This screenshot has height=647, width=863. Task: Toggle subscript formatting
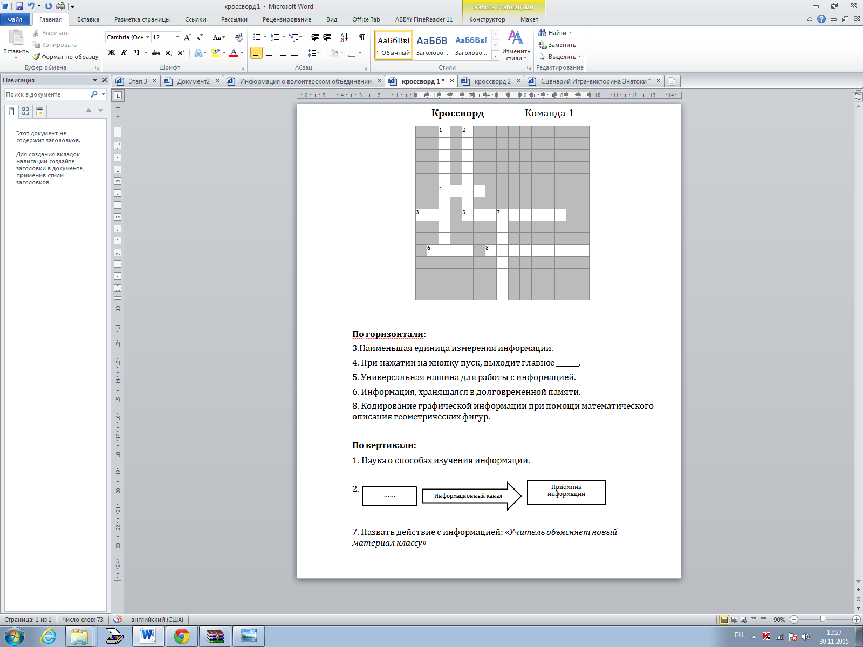tap(169, 53)
